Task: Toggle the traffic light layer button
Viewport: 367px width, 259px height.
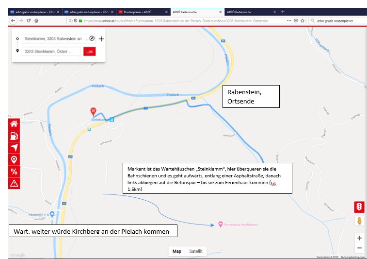Action: coord(359,207)
